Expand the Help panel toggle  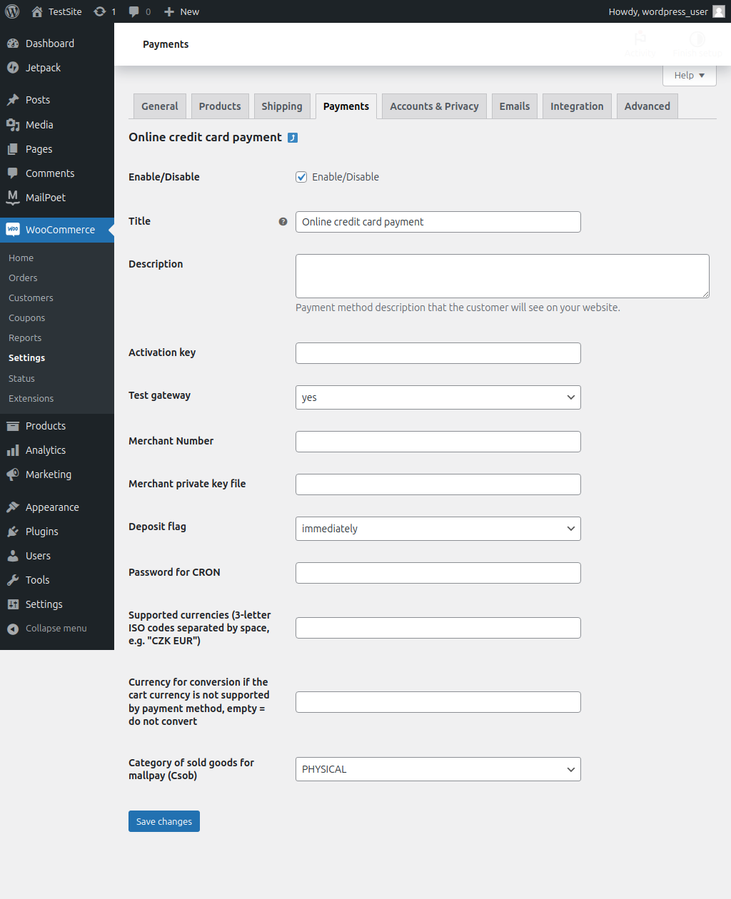point(689,76)
